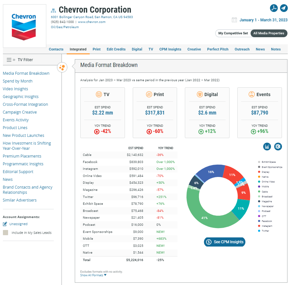Click the TV format card icon
The image size is (292, 285).
[99, 94]
